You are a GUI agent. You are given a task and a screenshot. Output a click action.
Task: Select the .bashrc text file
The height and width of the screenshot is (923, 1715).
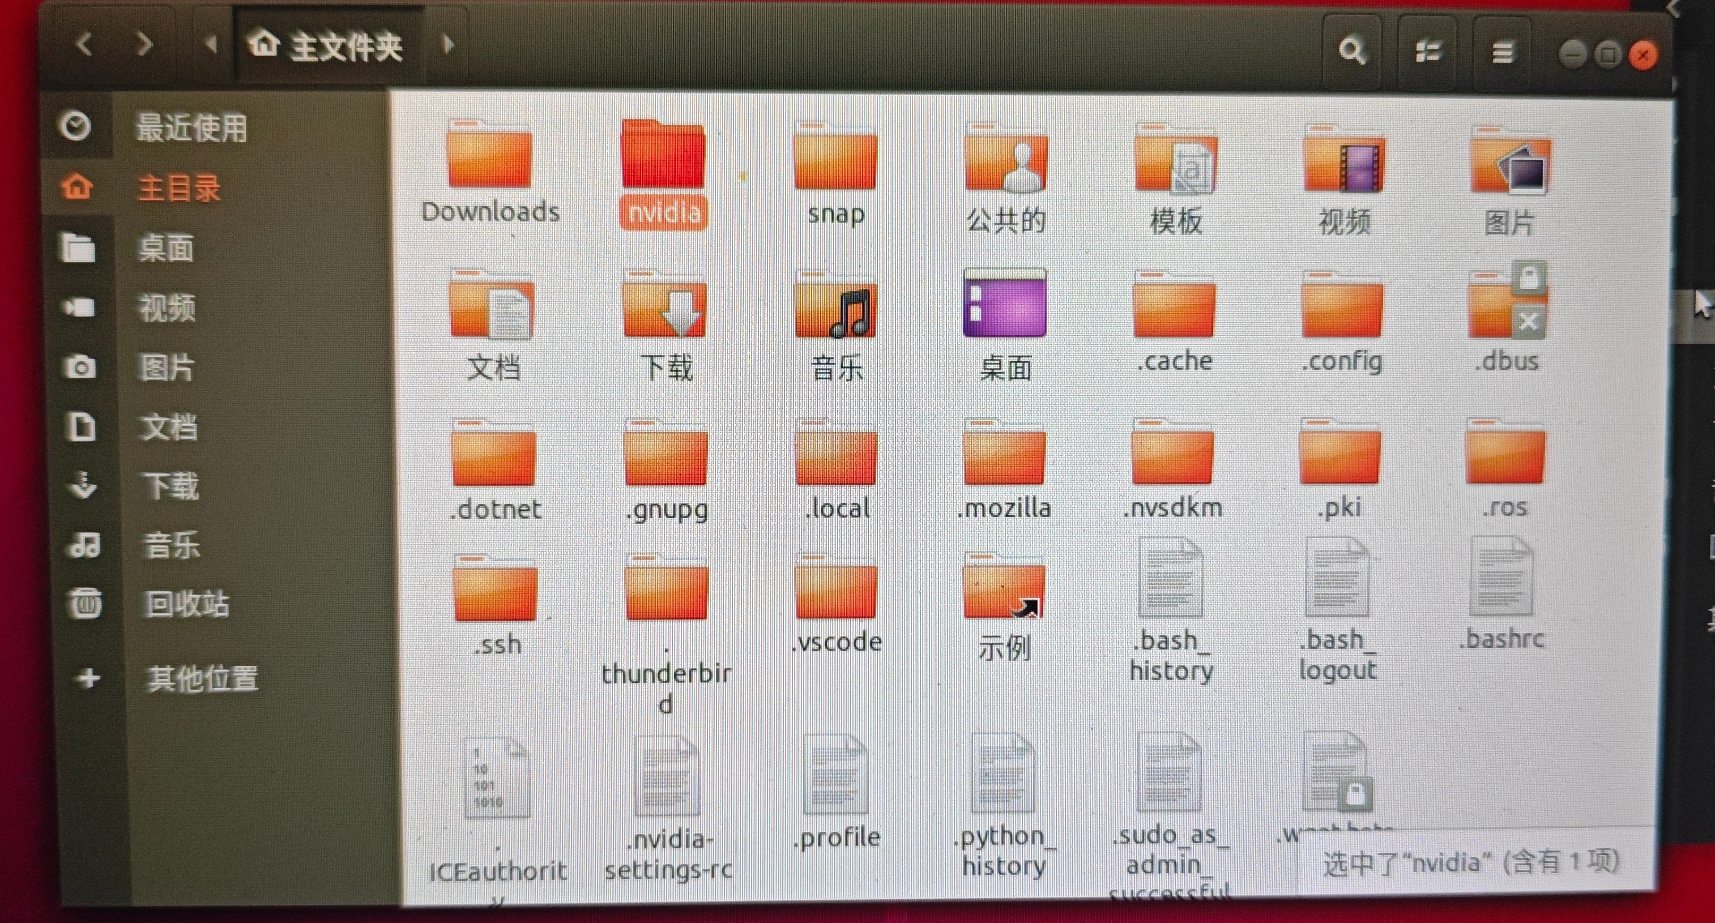[1501, 579]
